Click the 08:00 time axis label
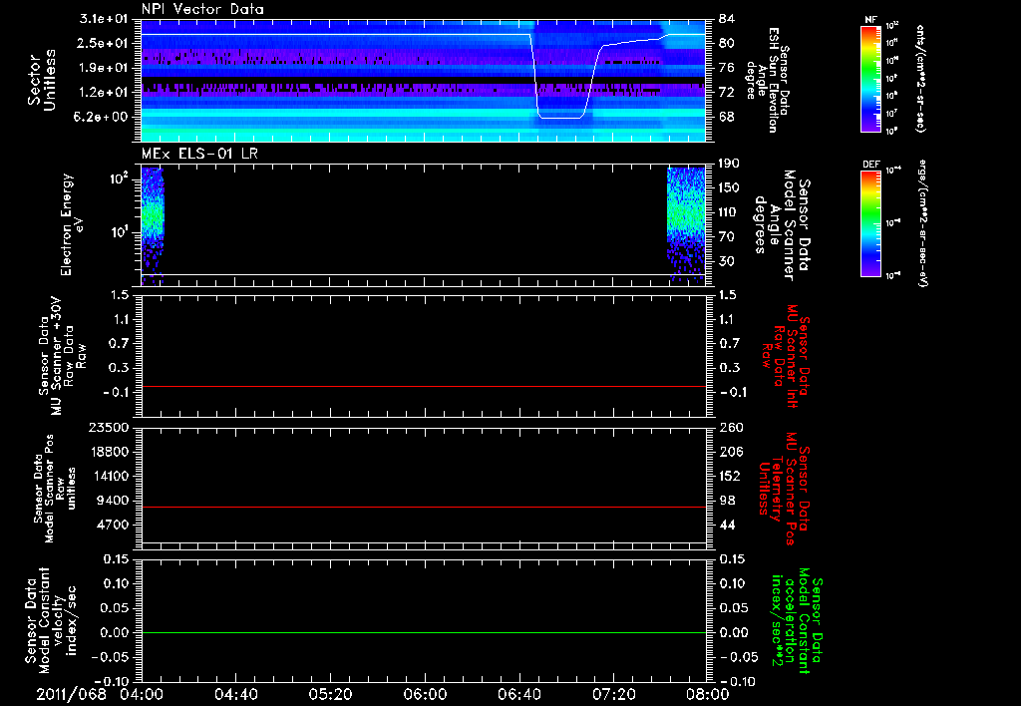The image size is (1021, 706). click(708, 694)
